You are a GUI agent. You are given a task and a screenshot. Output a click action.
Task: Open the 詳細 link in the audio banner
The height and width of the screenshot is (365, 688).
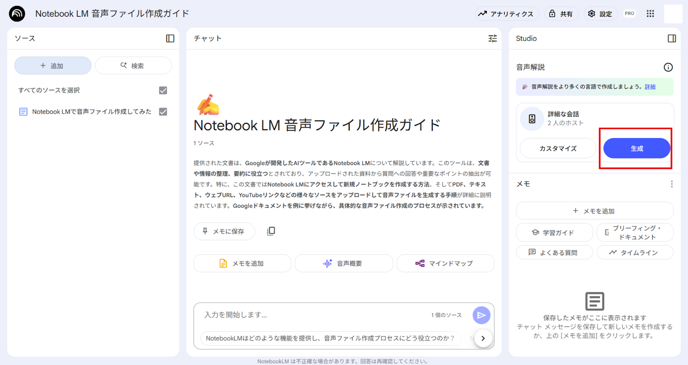pyautogui.click(x=650, y=87)
